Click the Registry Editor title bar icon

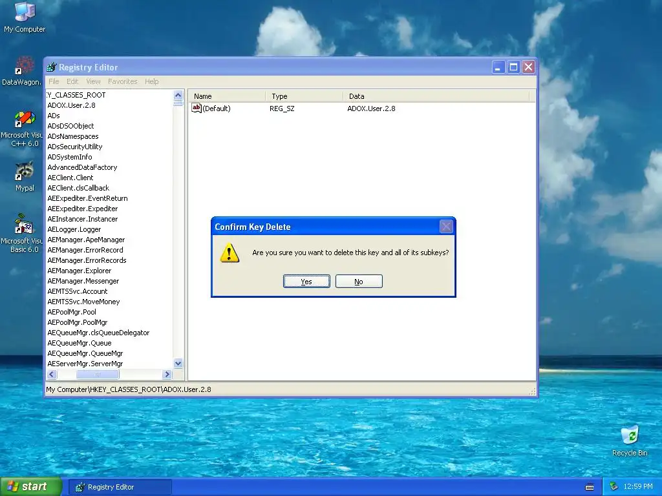52,67
